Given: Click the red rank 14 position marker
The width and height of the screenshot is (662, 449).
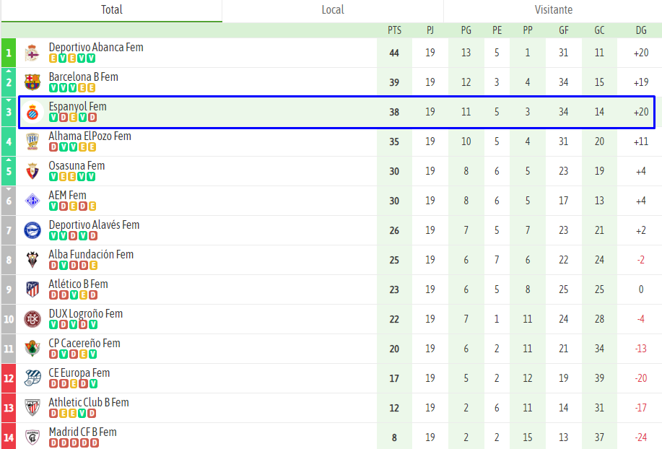Looking at the screenshot, I should [x=8, y=437].
